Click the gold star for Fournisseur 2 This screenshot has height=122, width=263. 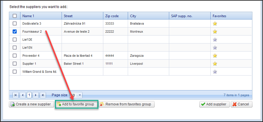[215, 32]
